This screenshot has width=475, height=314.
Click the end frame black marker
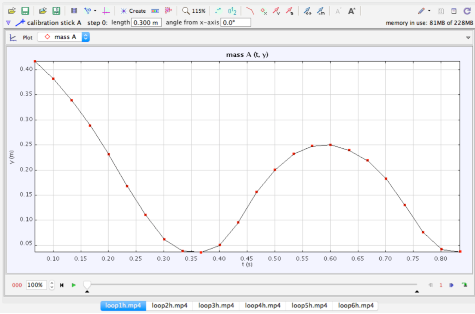point(417,292)
